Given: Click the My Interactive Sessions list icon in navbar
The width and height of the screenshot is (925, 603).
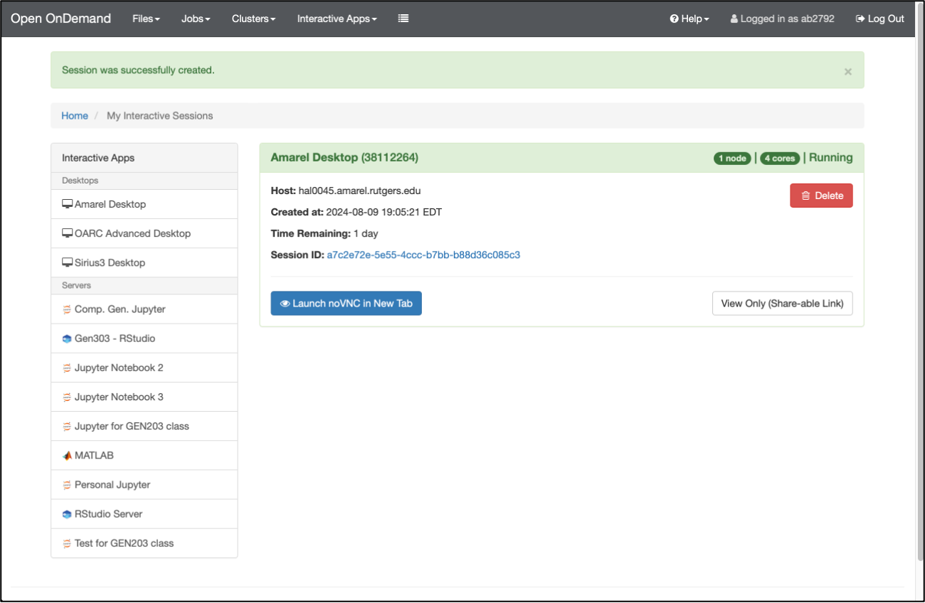Looking at the screenshot, I should coord(403,18).
